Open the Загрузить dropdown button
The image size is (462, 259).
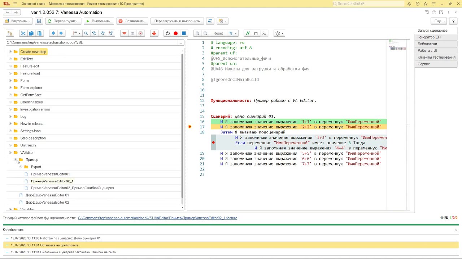pyautogui.click(x=18, y=21)
